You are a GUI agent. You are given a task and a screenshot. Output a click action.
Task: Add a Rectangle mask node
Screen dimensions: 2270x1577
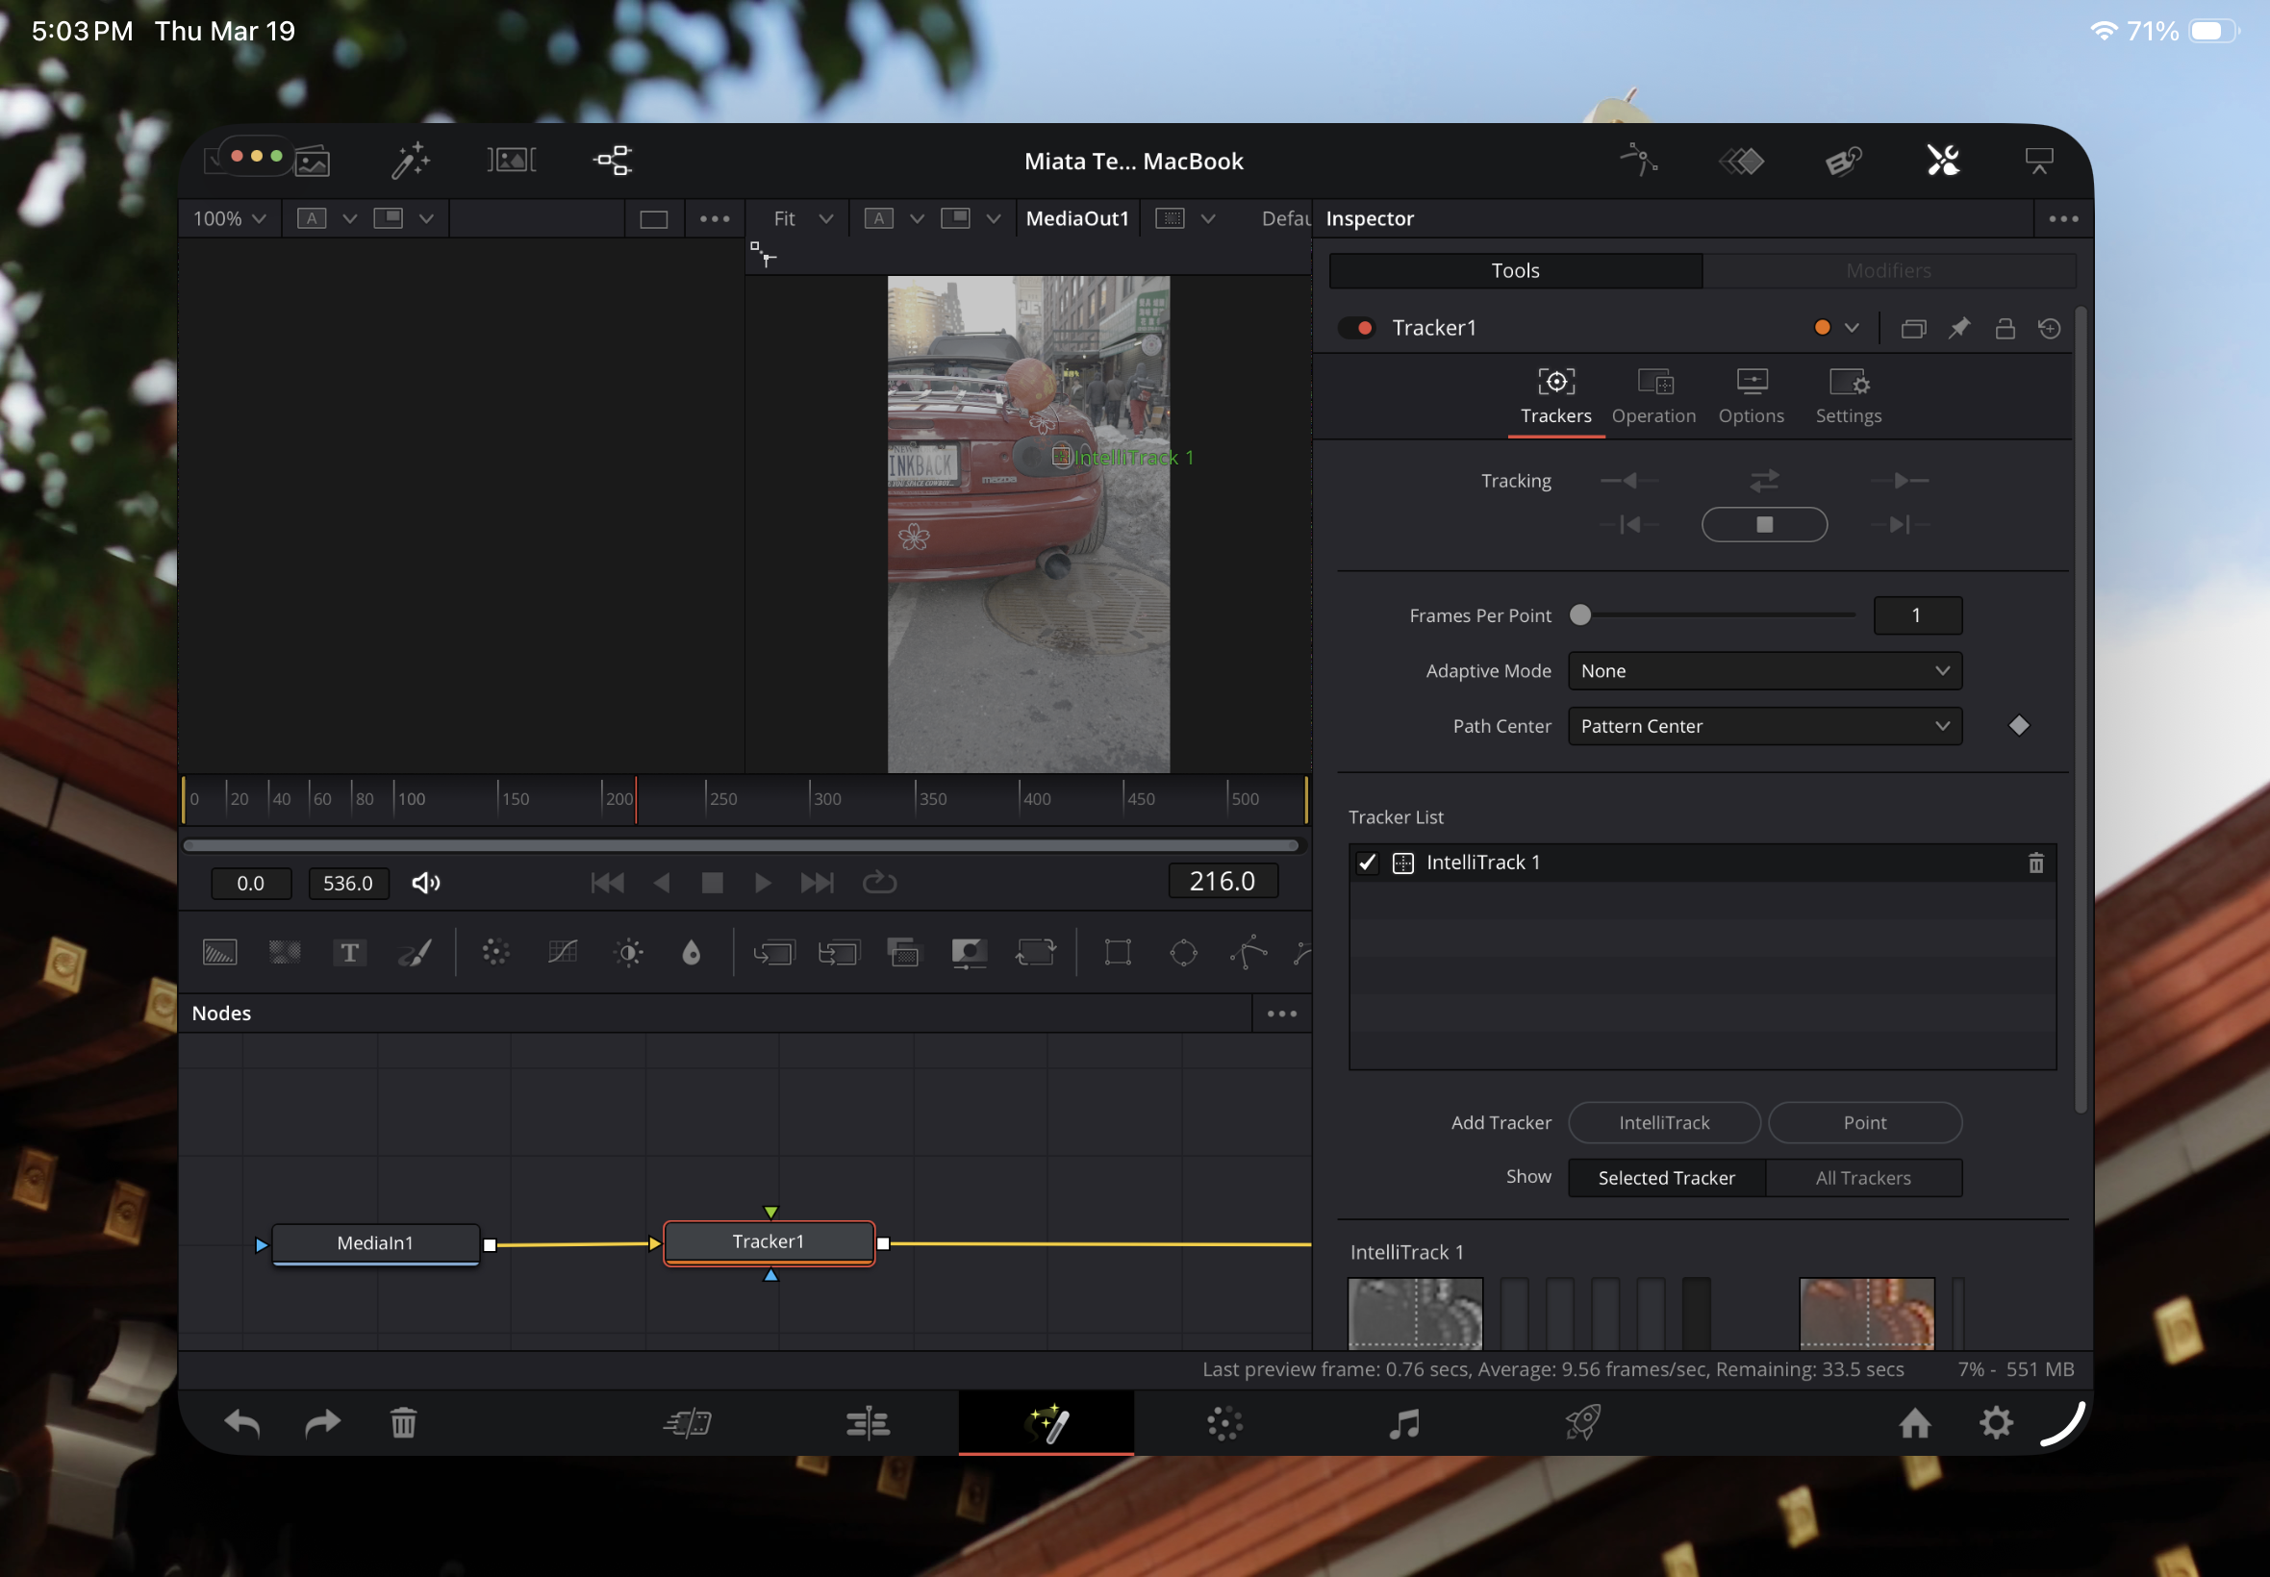click(x=1118, y=952)
